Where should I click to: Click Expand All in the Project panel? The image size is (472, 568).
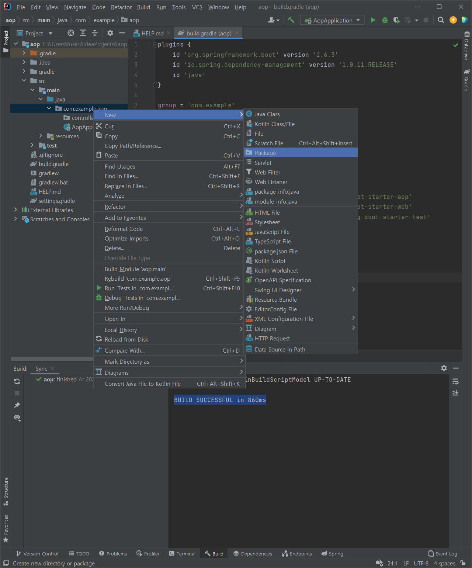pyautogui.click(x=83, y=33)
